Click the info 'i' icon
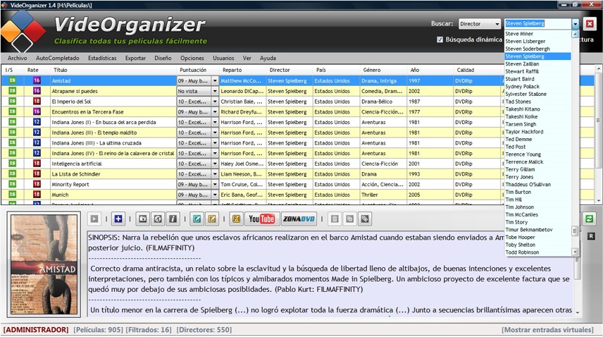The image size is (603, 337). (x=173, y=219)
